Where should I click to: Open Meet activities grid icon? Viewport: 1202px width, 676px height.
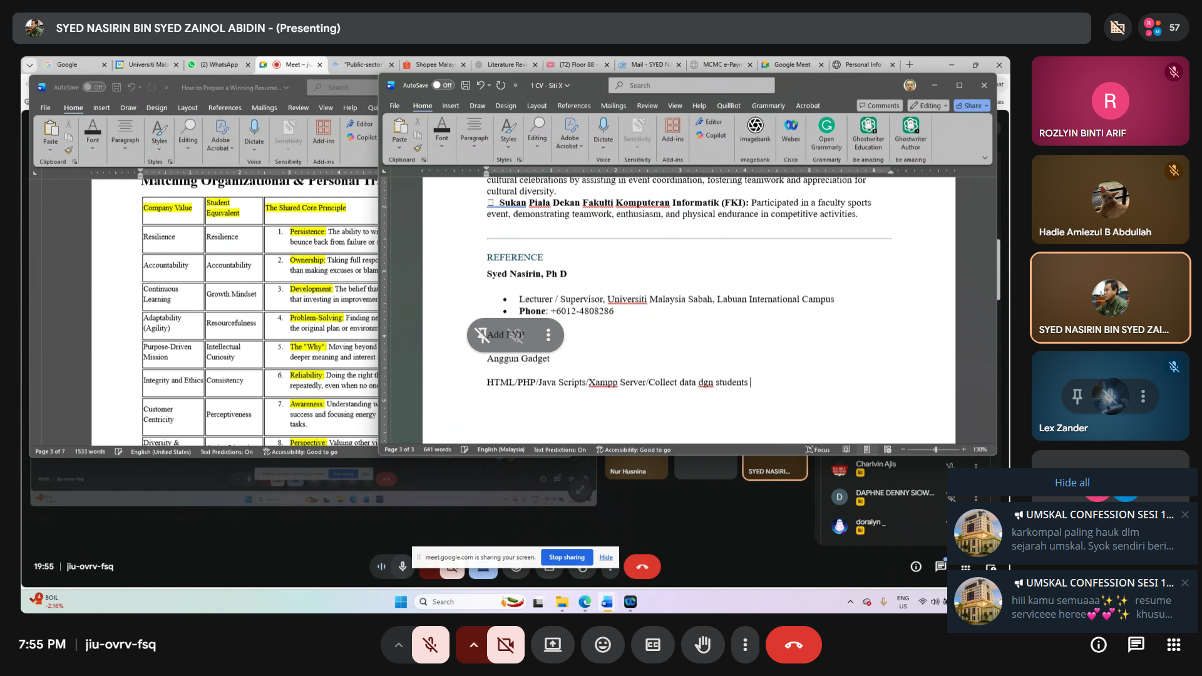coord(1174,645)
